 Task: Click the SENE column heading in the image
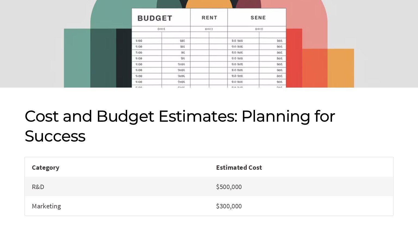pyautogui.click(x=258, y=18)
